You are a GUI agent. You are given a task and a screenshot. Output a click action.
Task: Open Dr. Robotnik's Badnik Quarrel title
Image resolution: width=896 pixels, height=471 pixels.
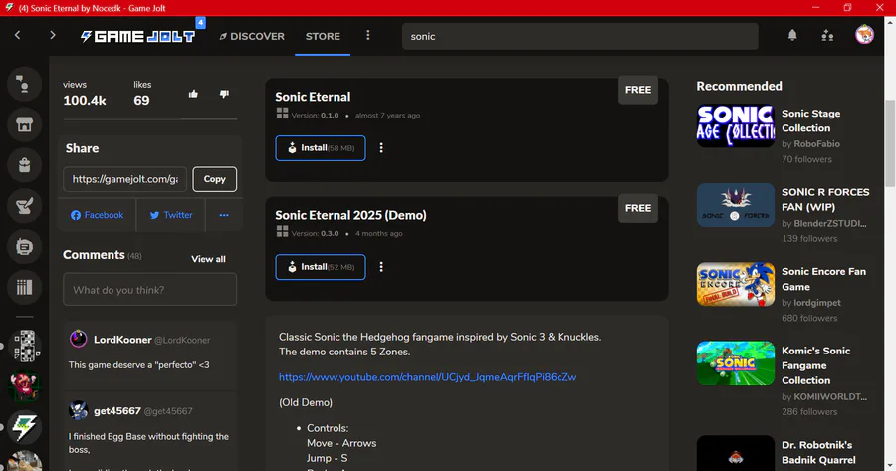(819, 452)
